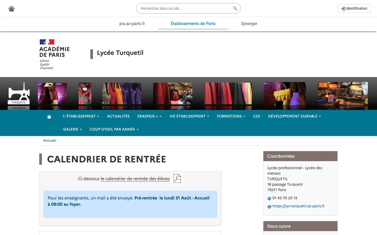The image size is (377, 235).
Task: Click the Accueil breadcrumb link
Action: point(50,140)
